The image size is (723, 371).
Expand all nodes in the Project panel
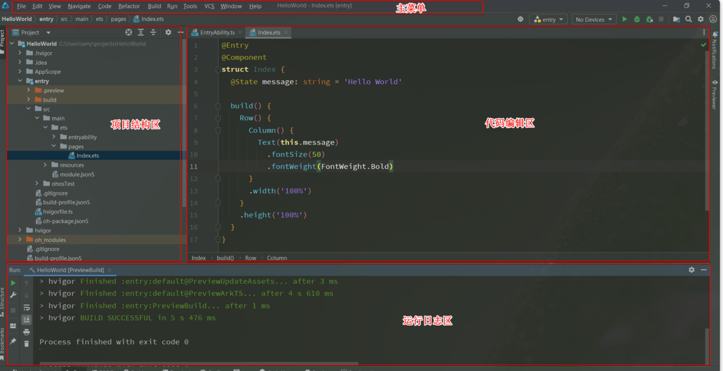141,32
